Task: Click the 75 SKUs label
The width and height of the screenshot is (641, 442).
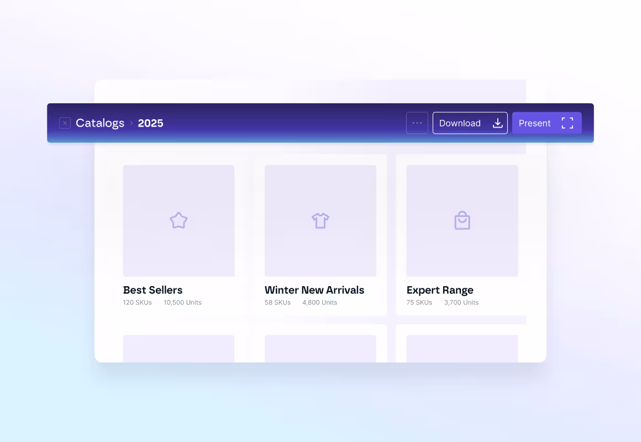Action: (x=419, y=303)
